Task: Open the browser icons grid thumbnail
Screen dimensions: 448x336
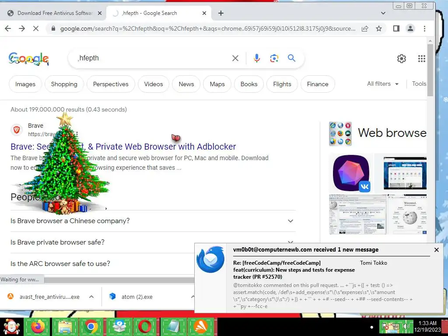Action: (340, 134)
